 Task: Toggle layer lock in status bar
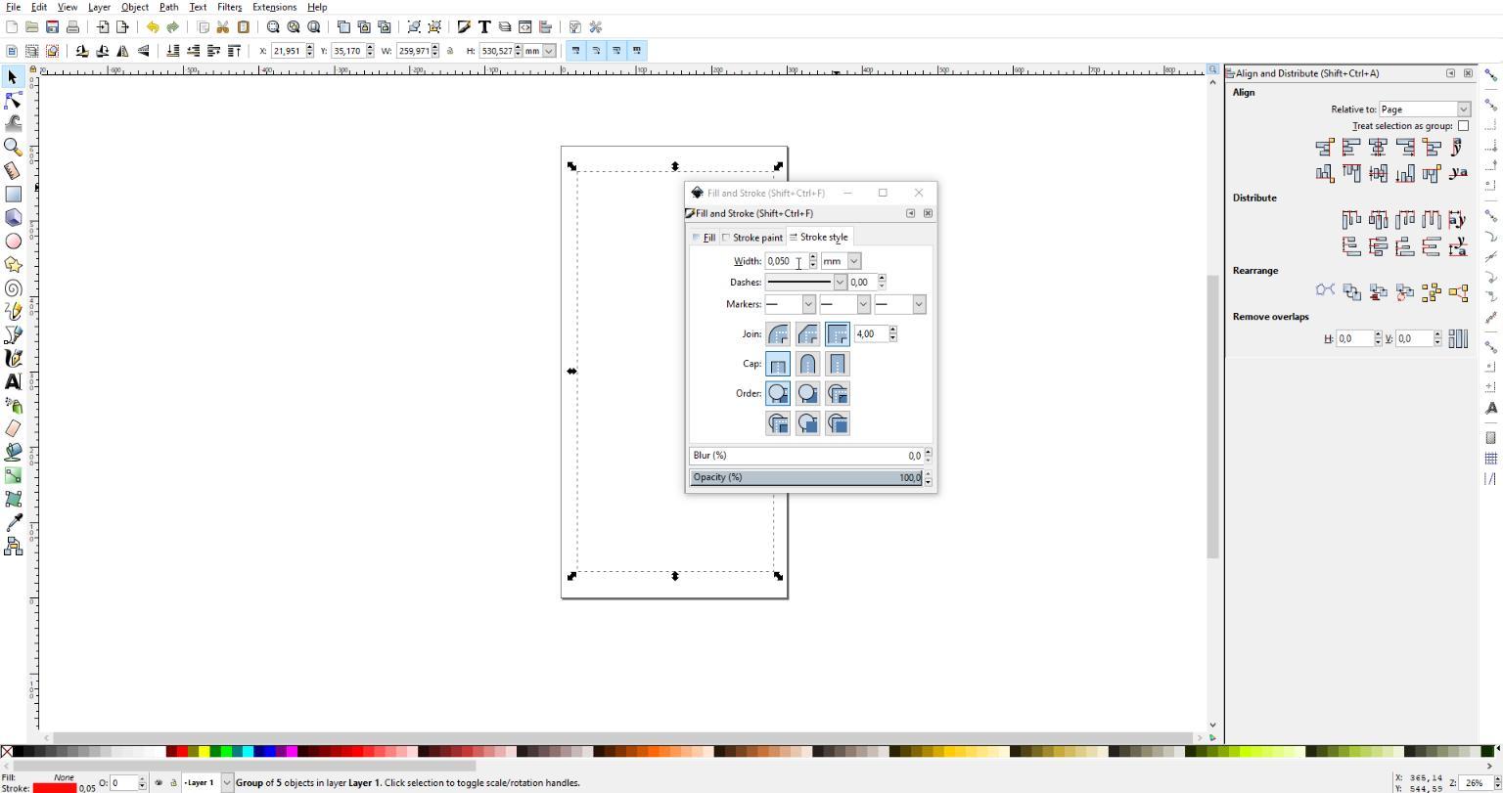(173, 782)
